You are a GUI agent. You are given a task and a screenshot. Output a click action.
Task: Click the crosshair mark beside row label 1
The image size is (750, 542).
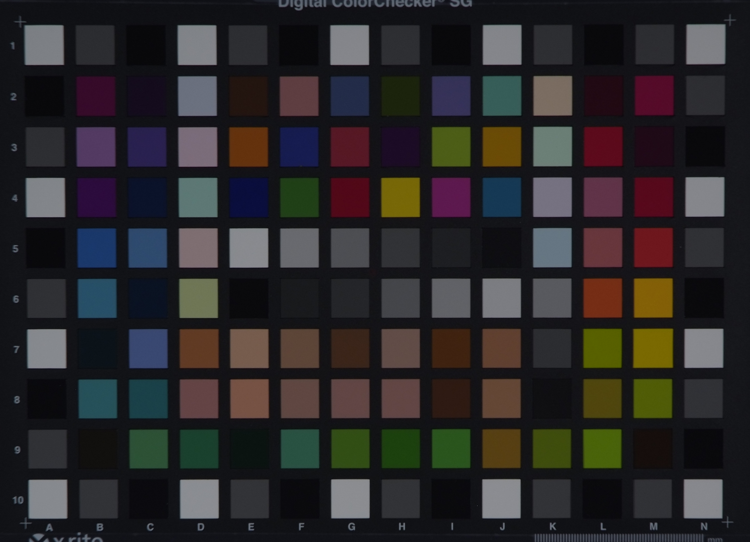pyautogui.click(x=21, y=22)
